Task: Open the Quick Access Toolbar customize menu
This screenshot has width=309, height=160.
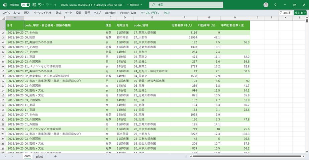Action: [56, 5]
